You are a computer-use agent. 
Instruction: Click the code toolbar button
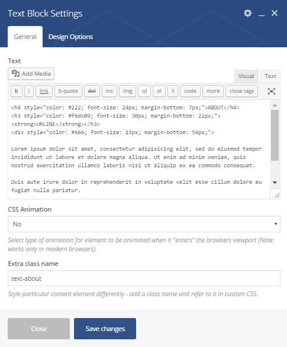coord(190,91)
